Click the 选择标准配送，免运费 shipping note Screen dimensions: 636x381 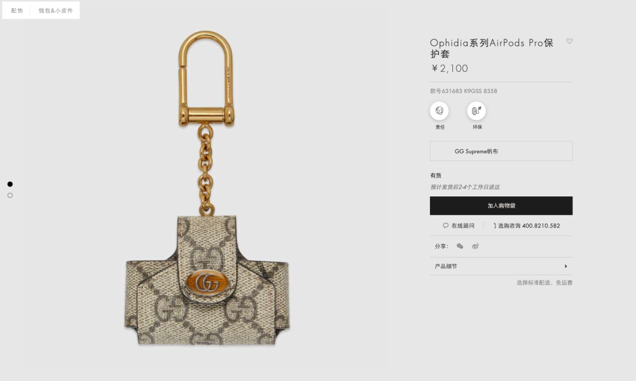pyautogui.click(x=544, y=283)
